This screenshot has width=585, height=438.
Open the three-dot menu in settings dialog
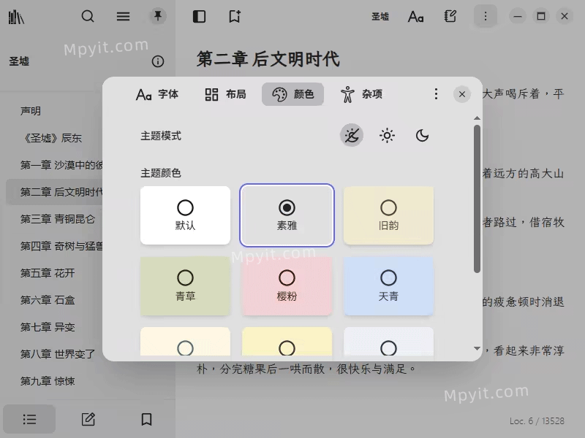[x=436, y=94]
